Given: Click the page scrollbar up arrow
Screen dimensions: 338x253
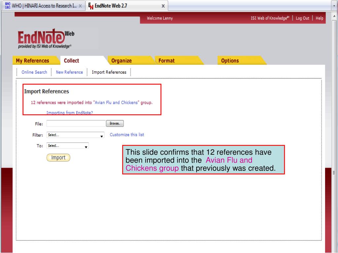Looking at the screenshot, I should click(334, 16).
